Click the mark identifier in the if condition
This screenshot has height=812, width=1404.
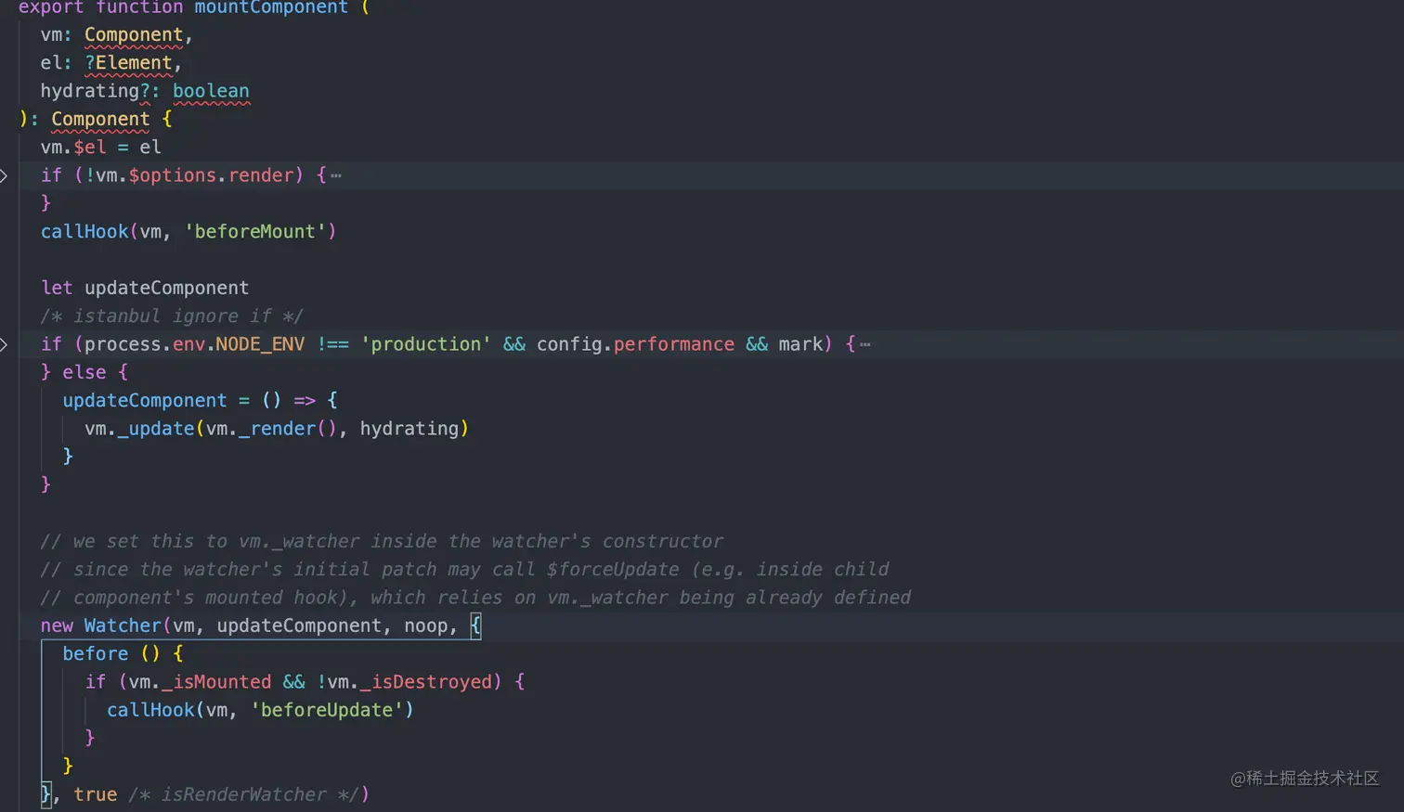(800, 344)
